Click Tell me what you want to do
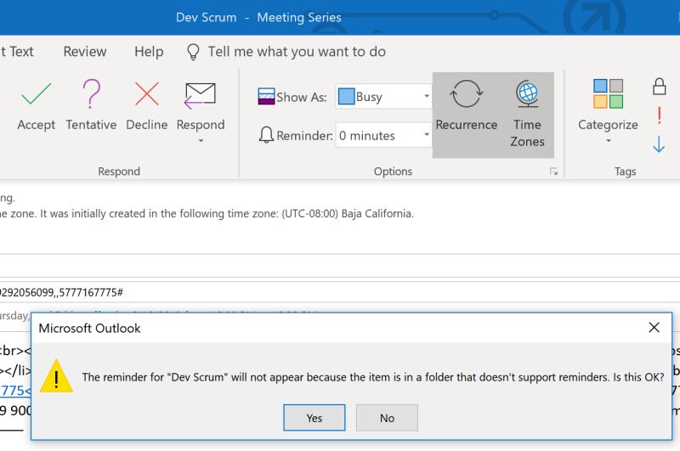Viewport: 680px width, 451px height. click(x=297, y=52)
